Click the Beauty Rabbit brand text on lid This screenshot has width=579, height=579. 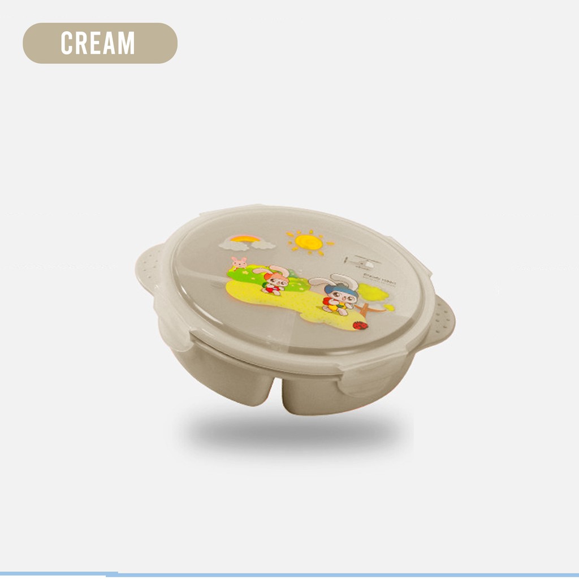[379, 279]
